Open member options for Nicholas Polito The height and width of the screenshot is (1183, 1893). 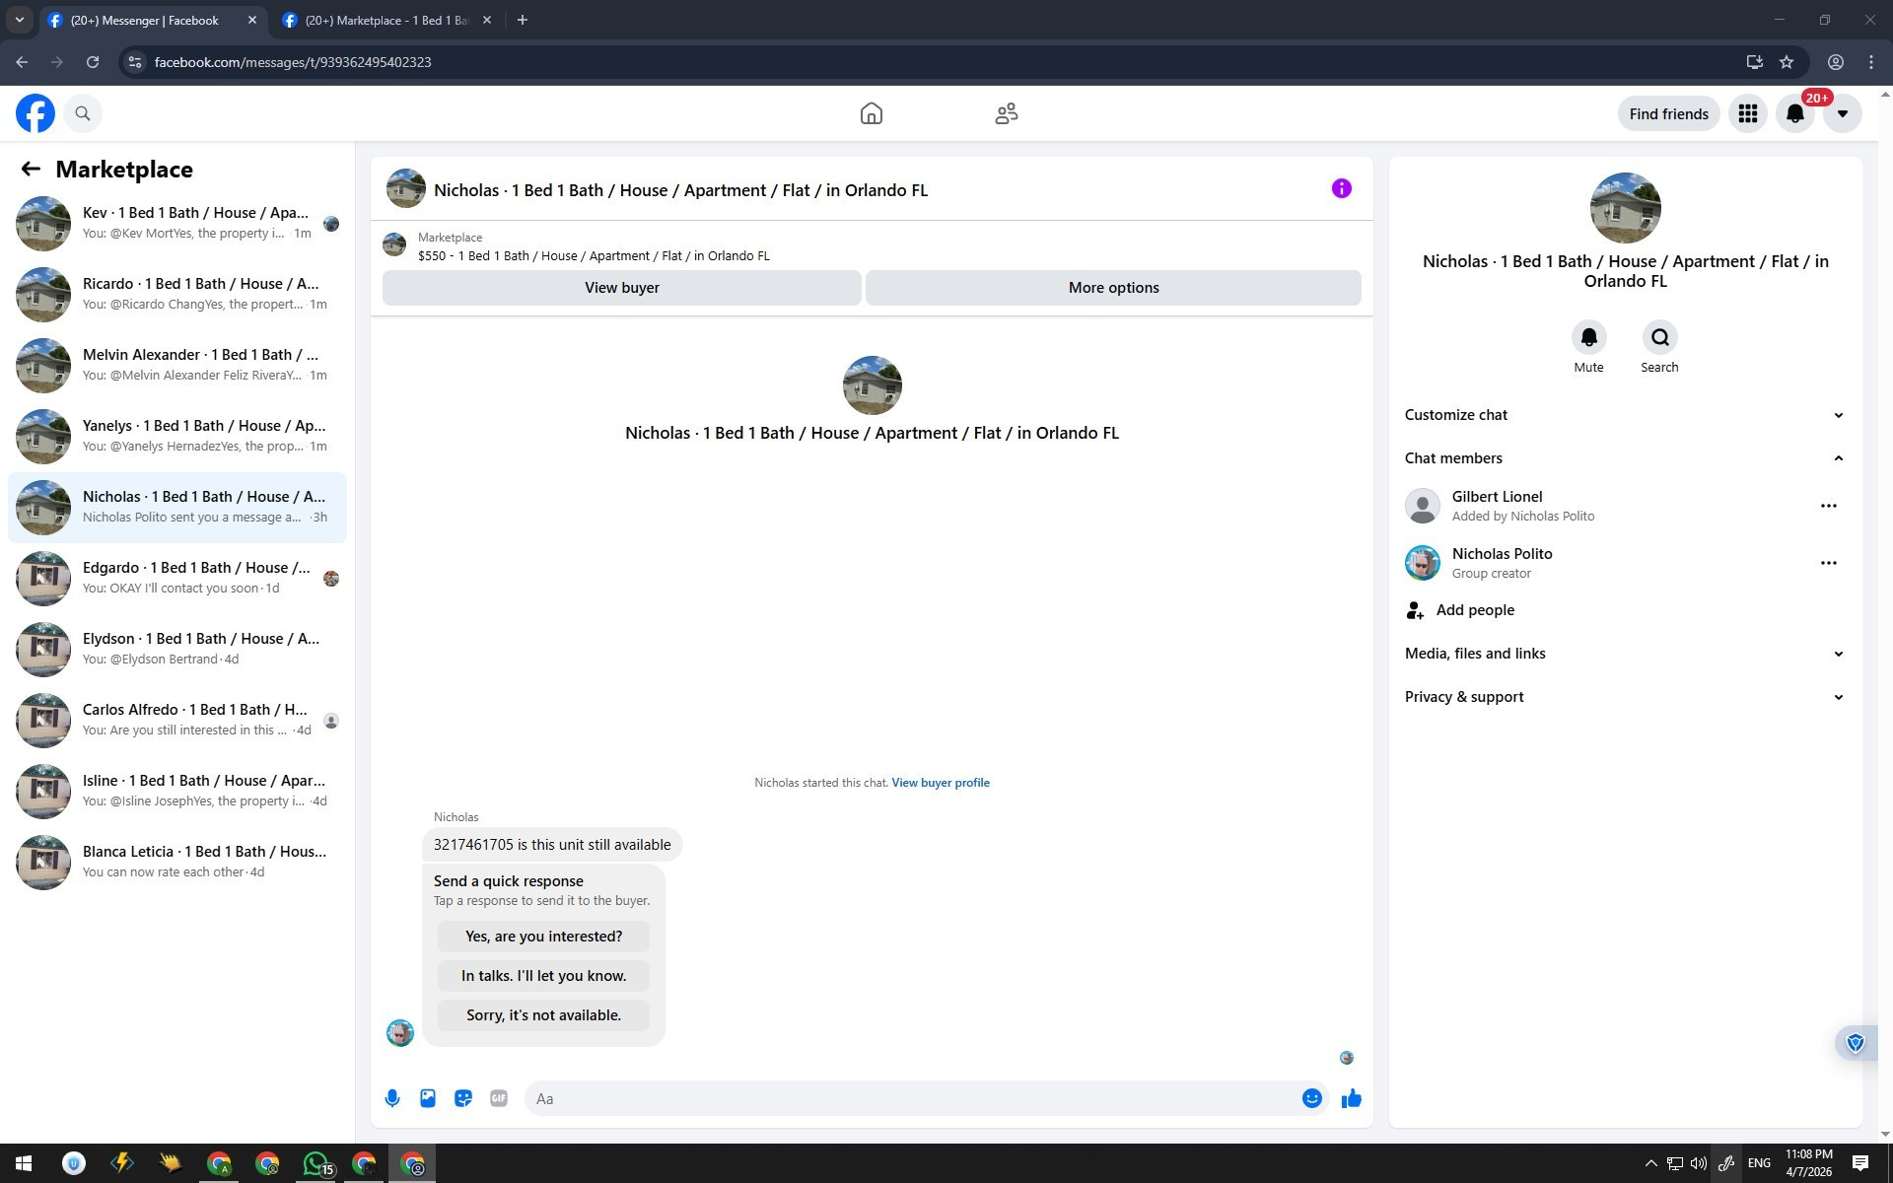1828,563
